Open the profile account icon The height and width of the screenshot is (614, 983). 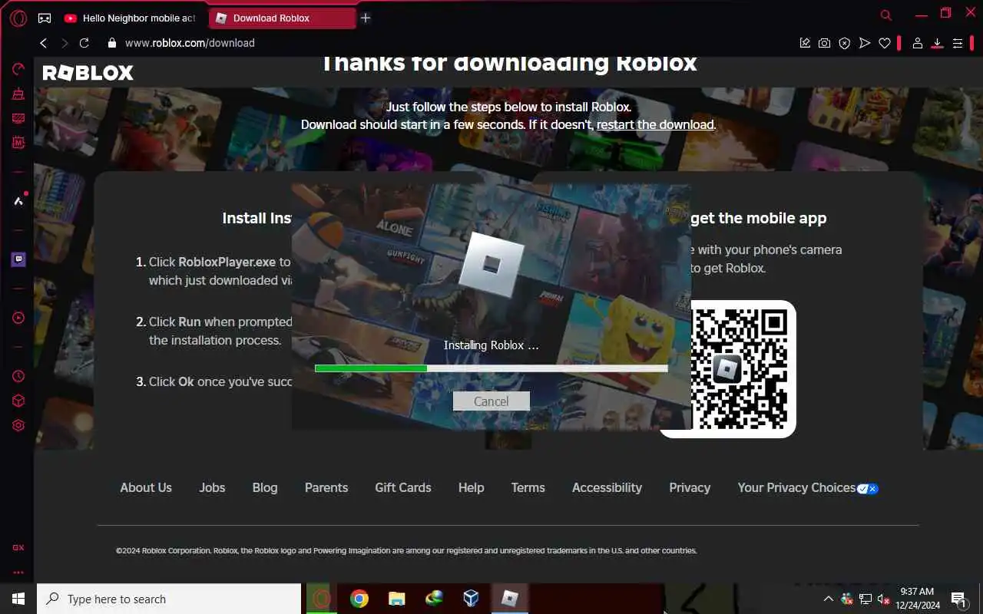(917, 43)
